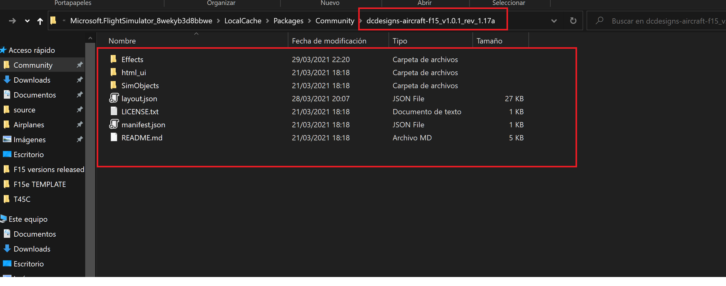
Task: Open pinned Community folder in sidebar
Action: click(33, 65)
